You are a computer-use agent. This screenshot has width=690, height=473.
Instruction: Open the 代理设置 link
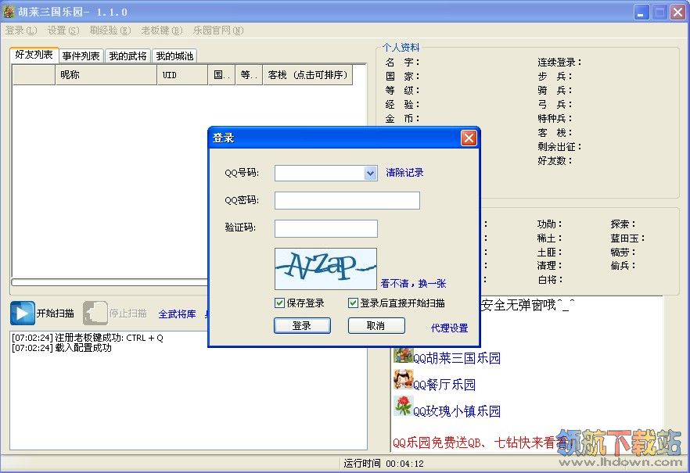click(449, 328)
